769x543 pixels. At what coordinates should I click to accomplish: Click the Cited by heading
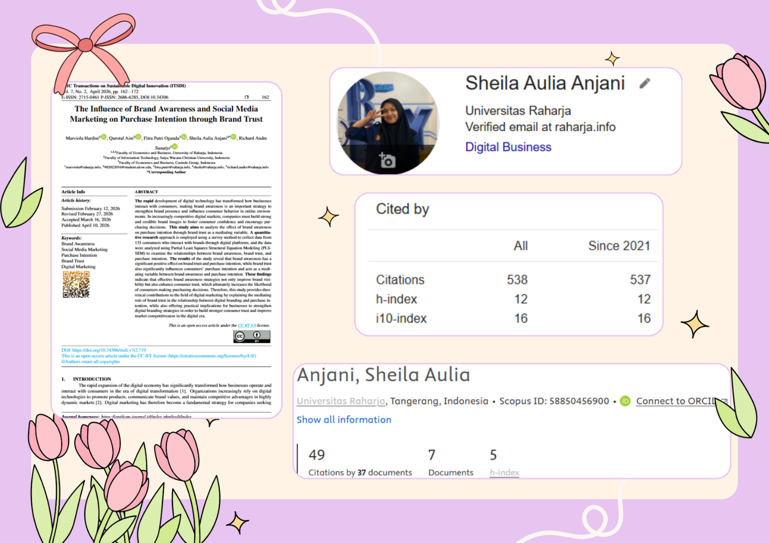pyautogui.click(x=402, y=209)
